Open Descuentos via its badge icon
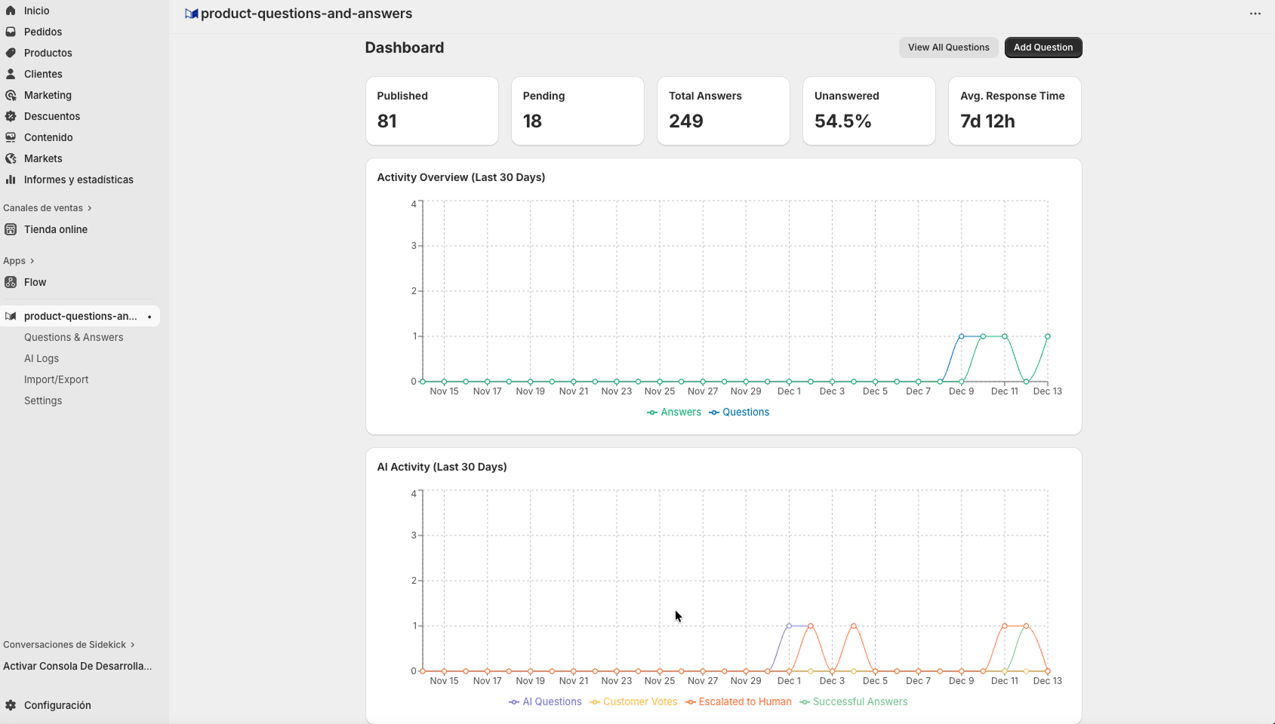 pyautogui.click(x=11, y=116)
